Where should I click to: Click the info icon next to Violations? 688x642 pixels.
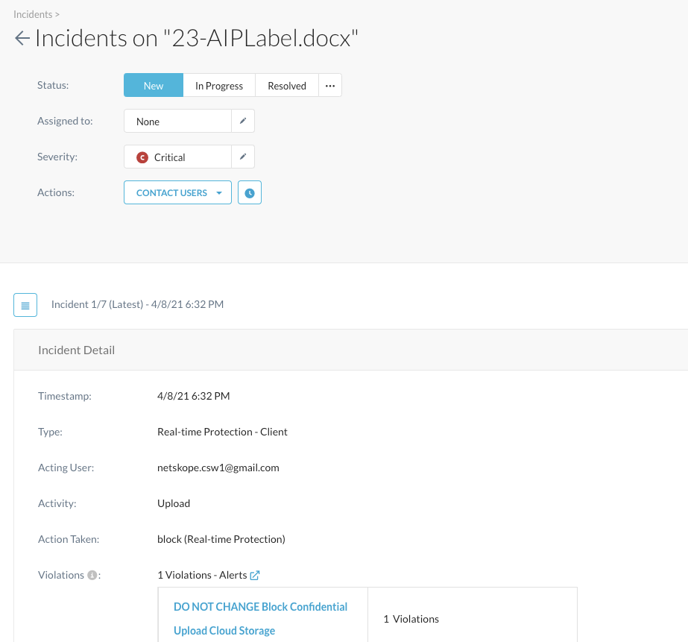click(92, 575)
